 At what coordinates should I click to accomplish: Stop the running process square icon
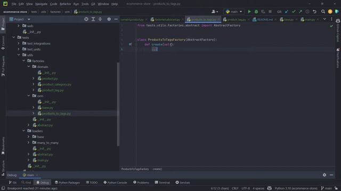(x=270, y=12)
